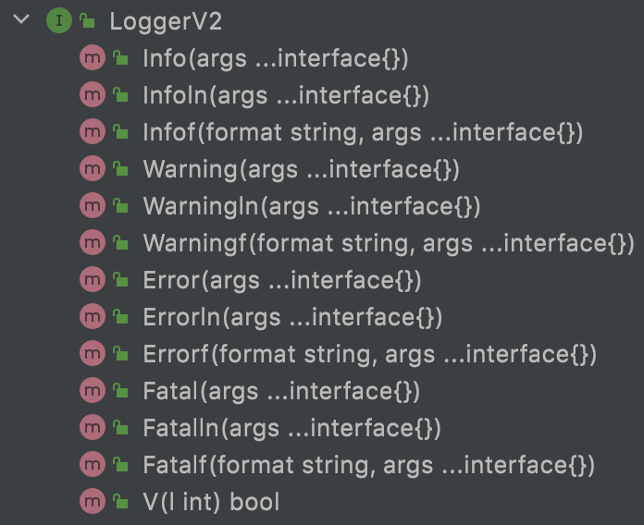Select the Infof method entry
644x525 pixels.
click(363, 132)
